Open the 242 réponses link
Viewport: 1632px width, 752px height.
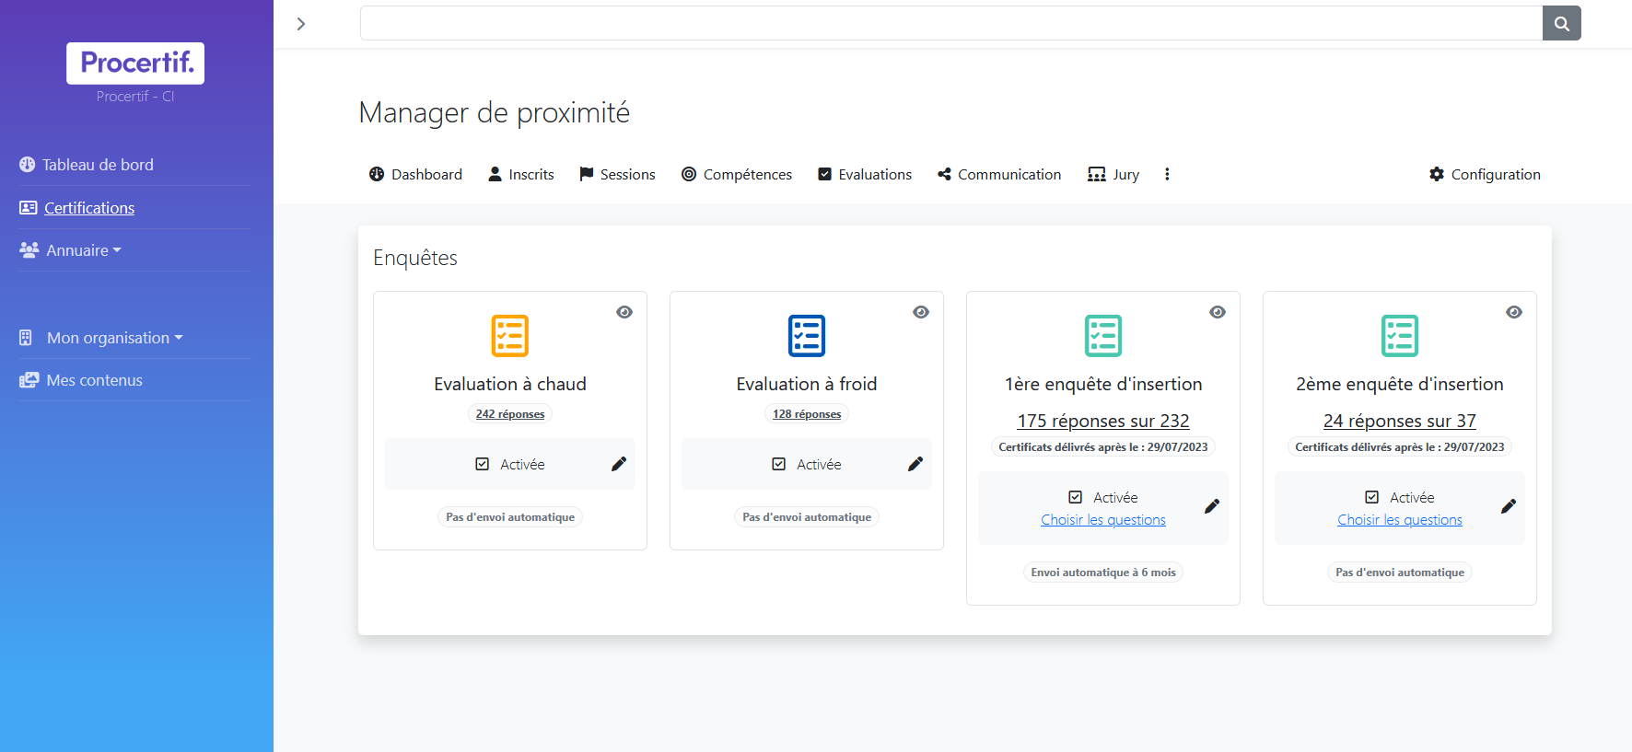pos(509,414)
